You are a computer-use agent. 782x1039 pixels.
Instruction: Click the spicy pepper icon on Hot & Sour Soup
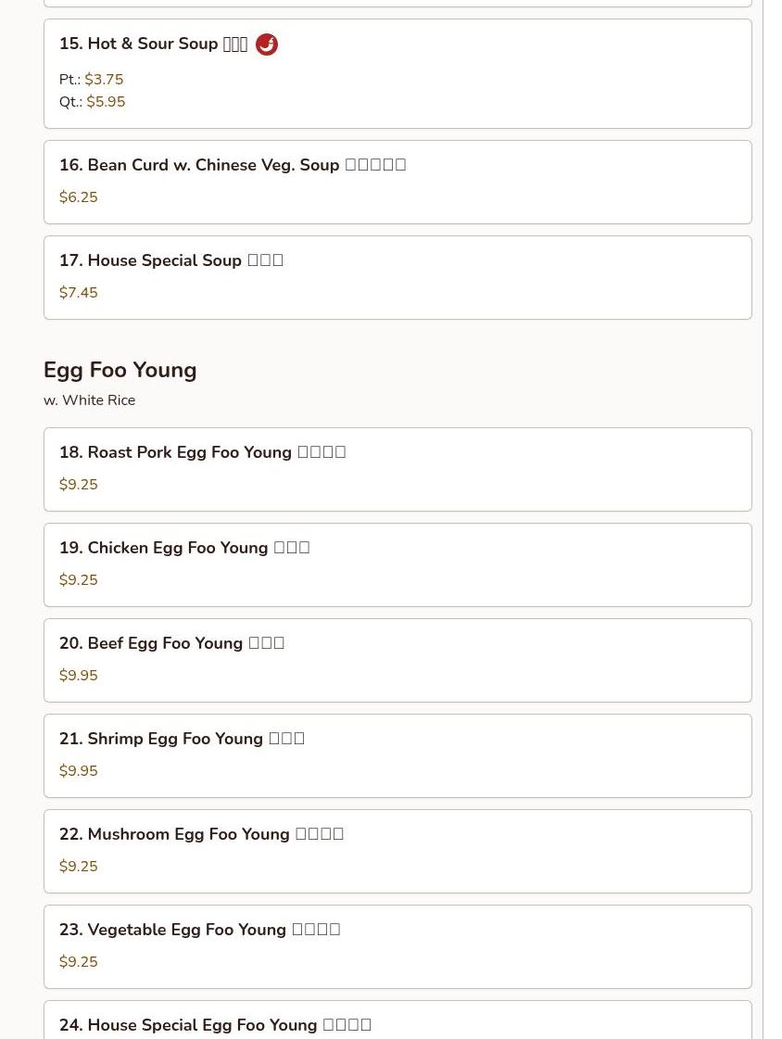pyautogui.click(x=266, y=44)
